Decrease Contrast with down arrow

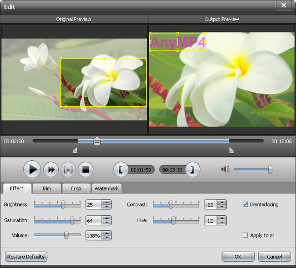pos(222,207)
